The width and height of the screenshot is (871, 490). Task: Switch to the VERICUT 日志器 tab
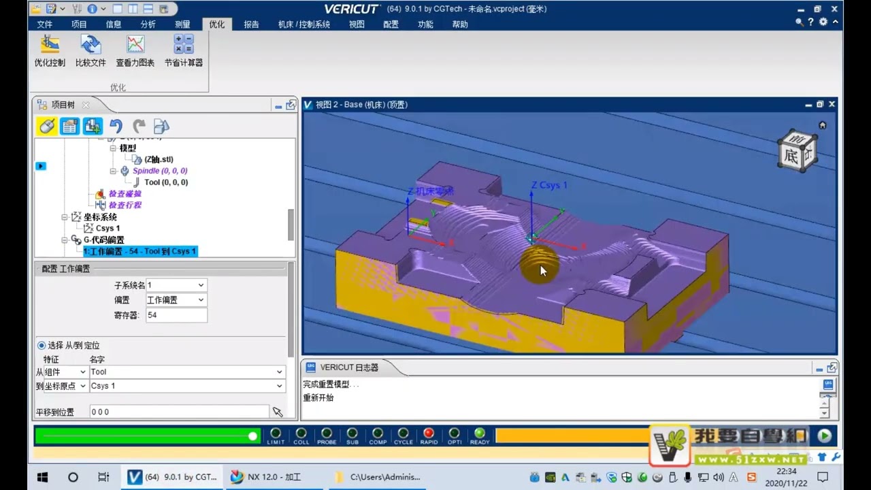click(349, 367)
